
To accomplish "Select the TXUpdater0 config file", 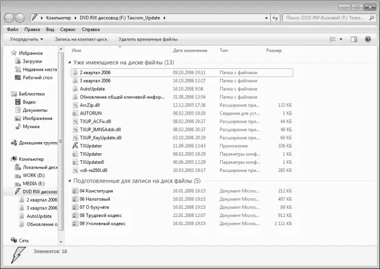I will coord(182,162).
